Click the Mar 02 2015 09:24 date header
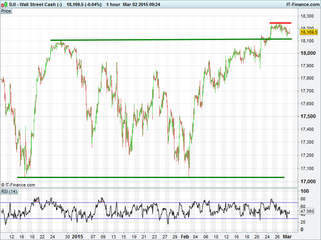The width and height of the screenshot is (321, 240). pos(144,4)
